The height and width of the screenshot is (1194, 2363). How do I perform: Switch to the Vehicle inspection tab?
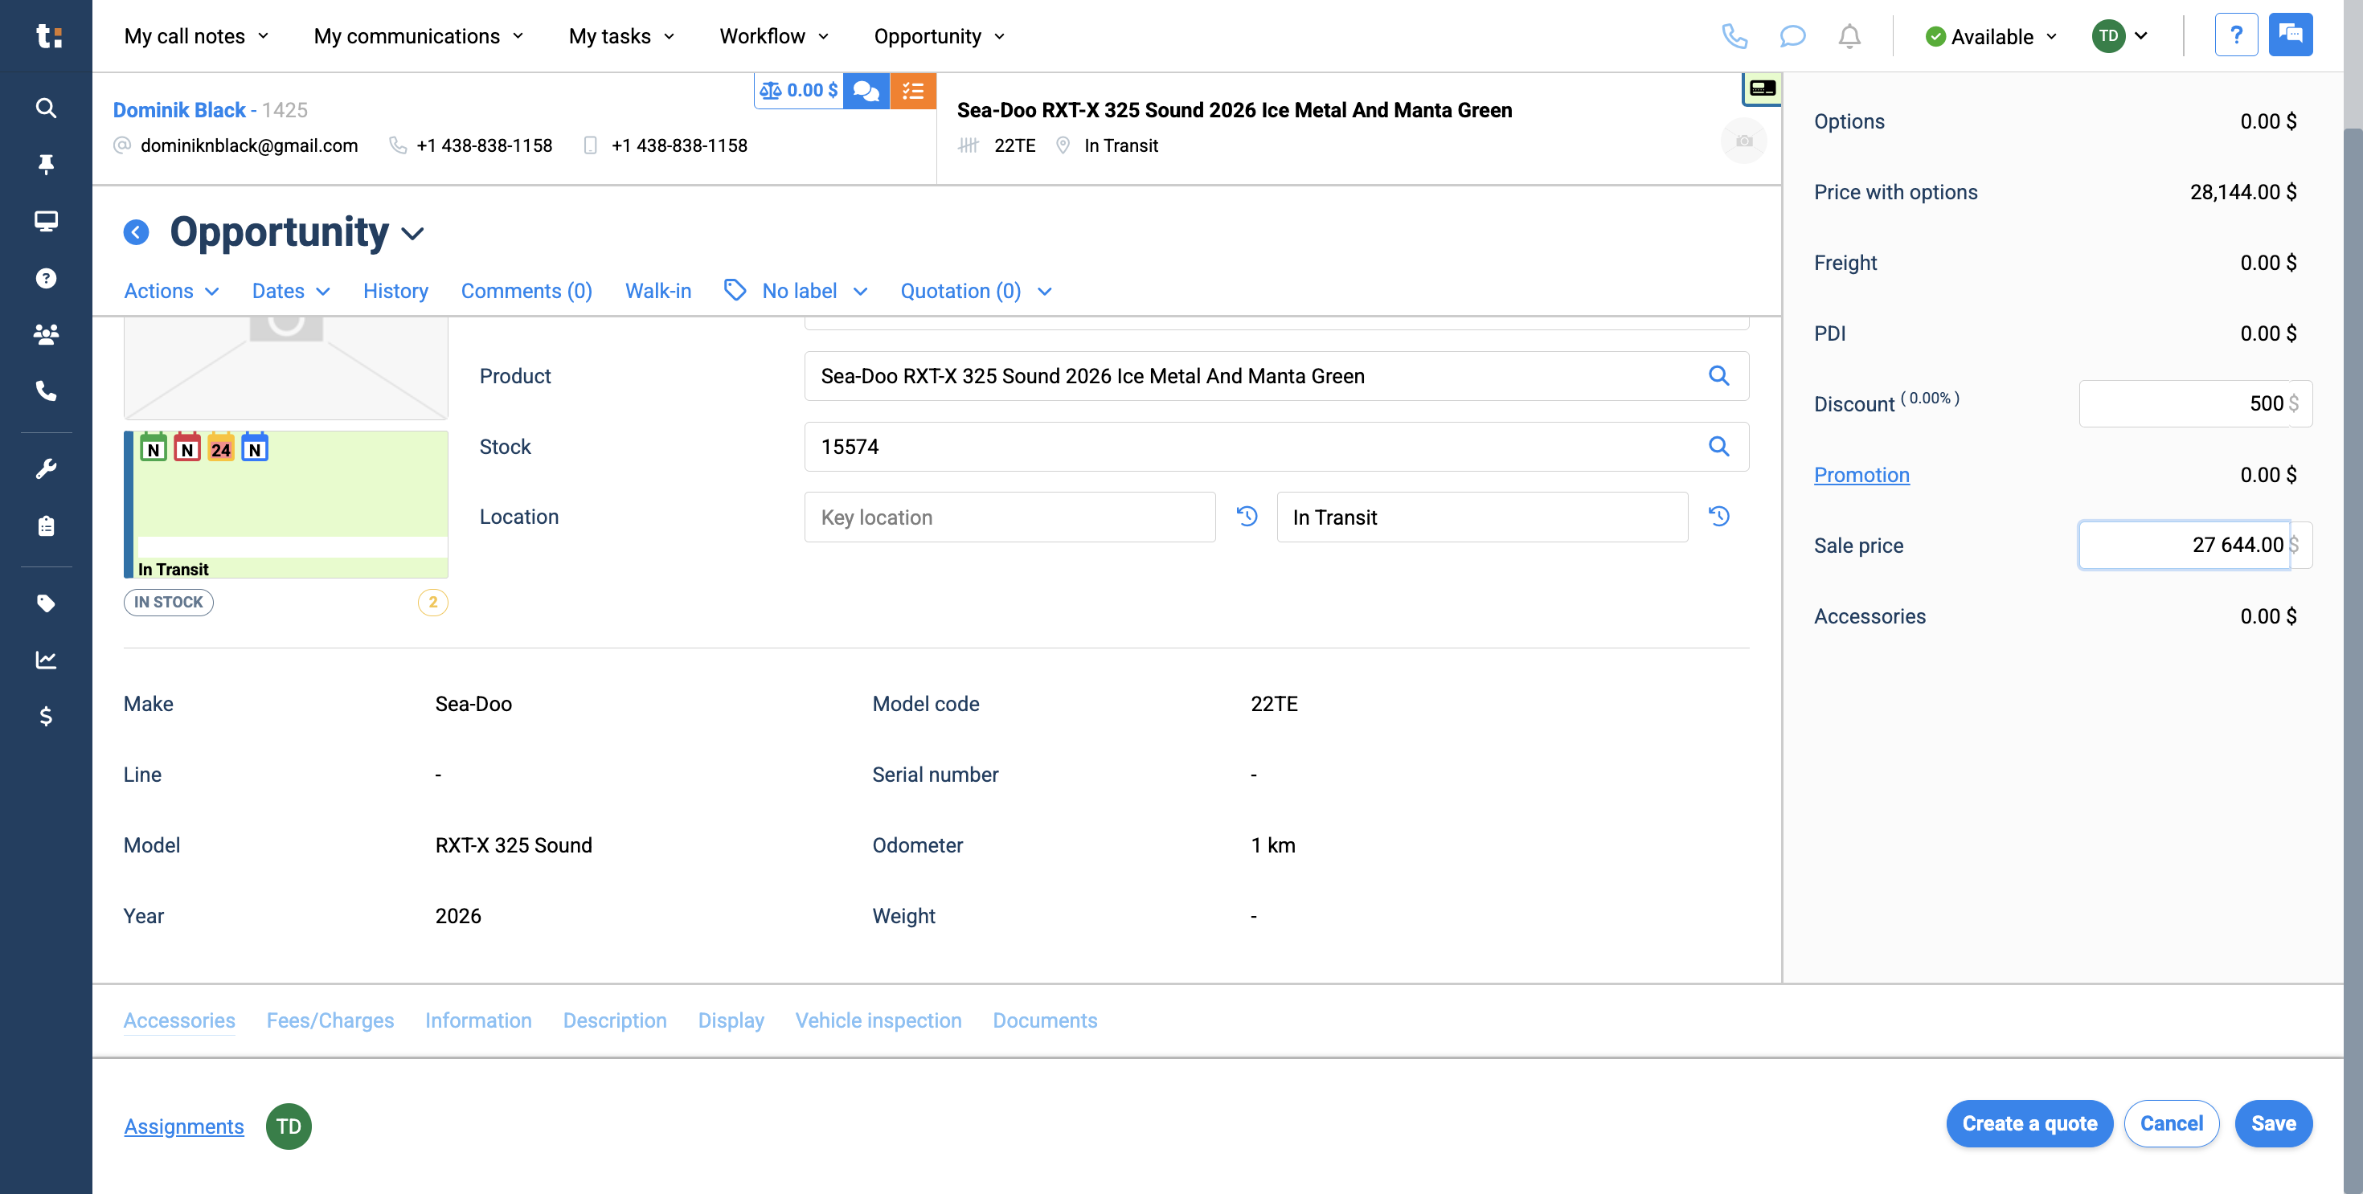pos(878,1020)
